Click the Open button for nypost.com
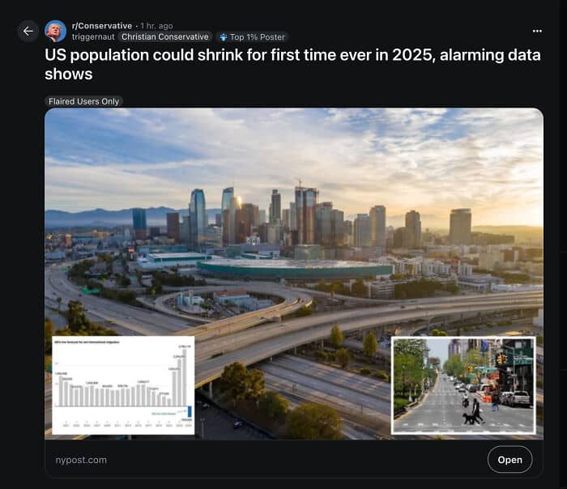 coord(509,459)
